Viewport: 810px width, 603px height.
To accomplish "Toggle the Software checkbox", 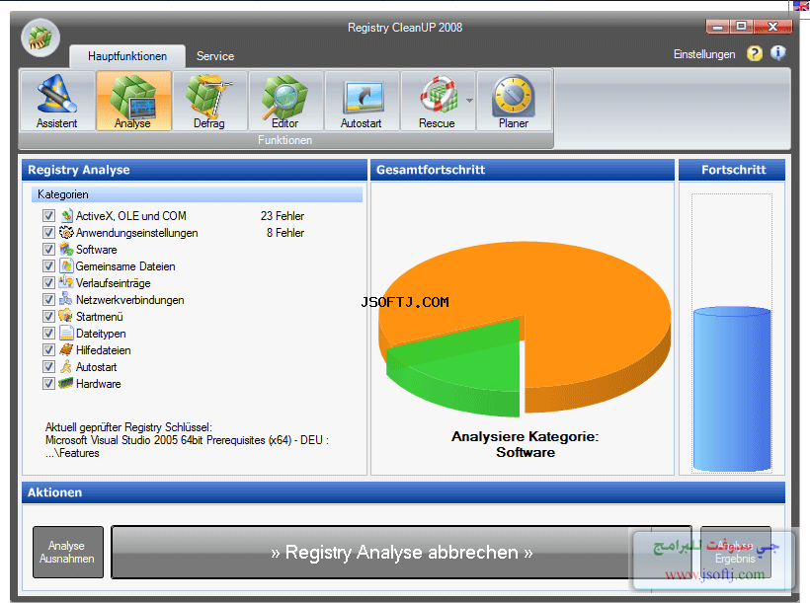I will (x=48, y=250).
